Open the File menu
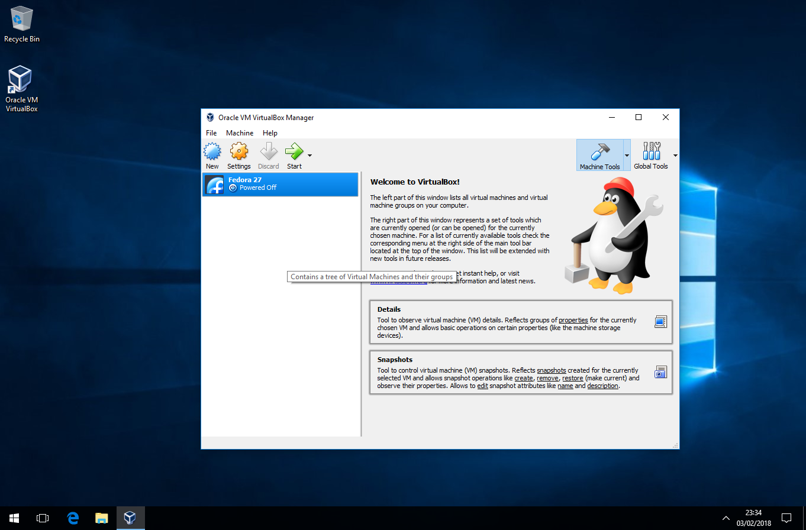The height and width of the screenshot is (530, 806). pos(211,133)
